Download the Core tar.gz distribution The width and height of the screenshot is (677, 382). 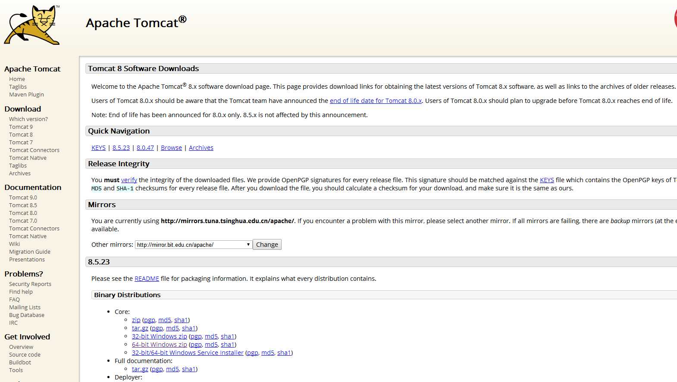(140, 328)
